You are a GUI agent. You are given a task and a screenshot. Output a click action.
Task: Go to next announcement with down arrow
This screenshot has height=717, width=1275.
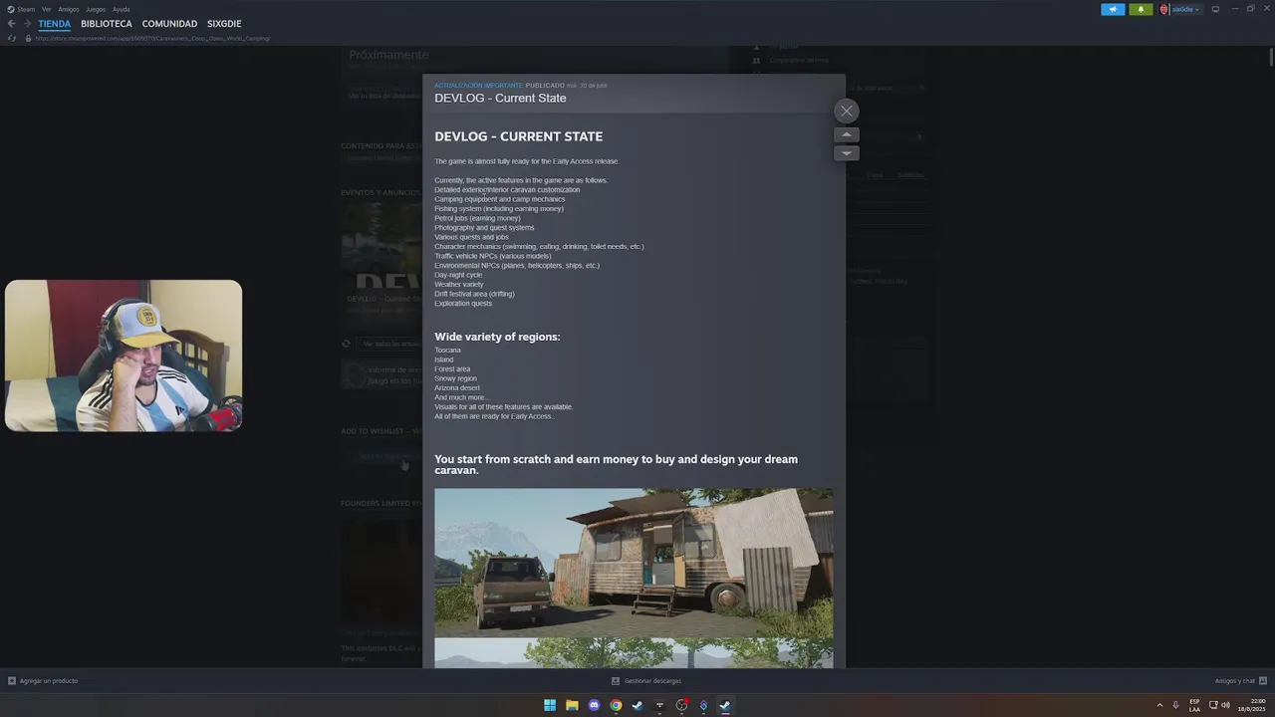[x=846, y=153]
